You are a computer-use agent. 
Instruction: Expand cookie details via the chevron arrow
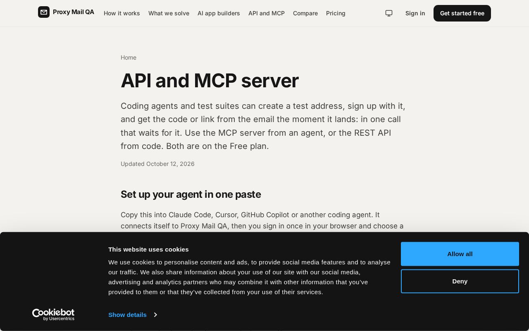pyautogui.click(x=155, y=315)
